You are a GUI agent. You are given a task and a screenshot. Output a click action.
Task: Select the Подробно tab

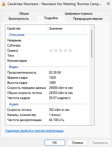[x=51, y=18]
